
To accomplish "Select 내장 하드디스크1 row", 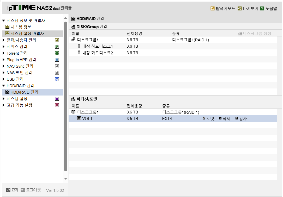I will point(173,46).
